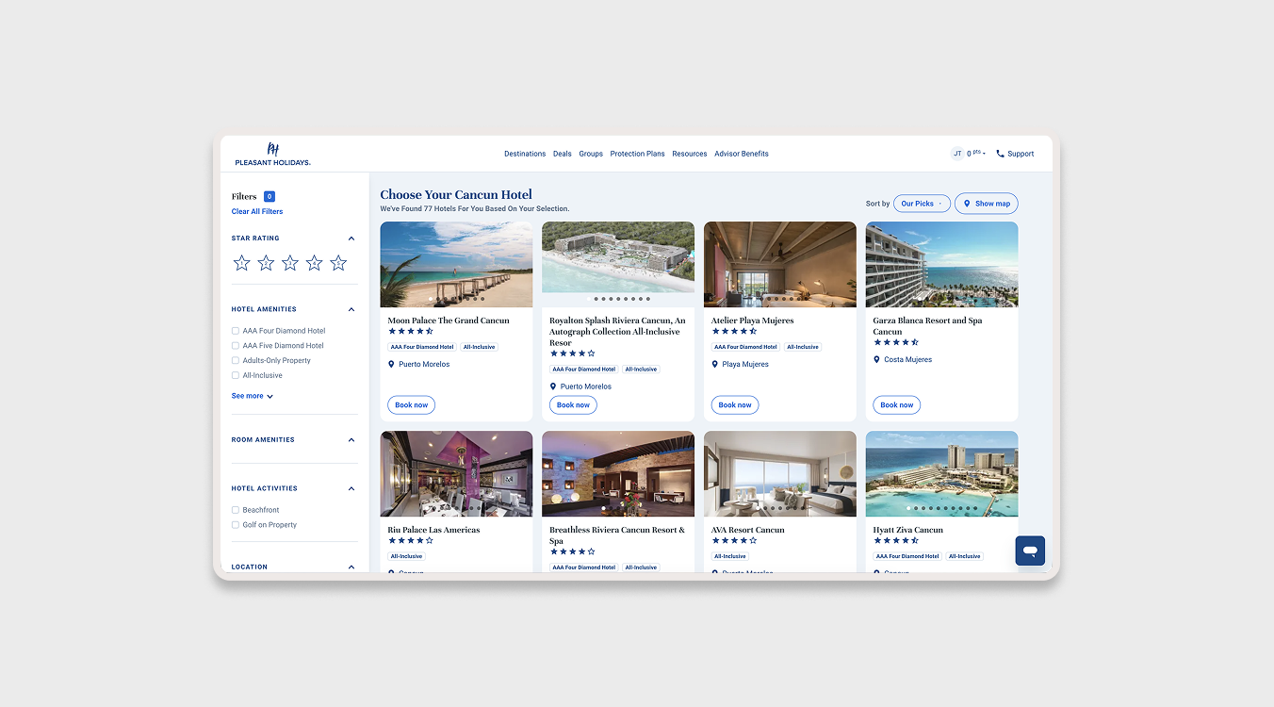Click the Hyatt Ziva Cancun title
The width and height of the screenshot is (1274, 707).
tap(908, 530)
